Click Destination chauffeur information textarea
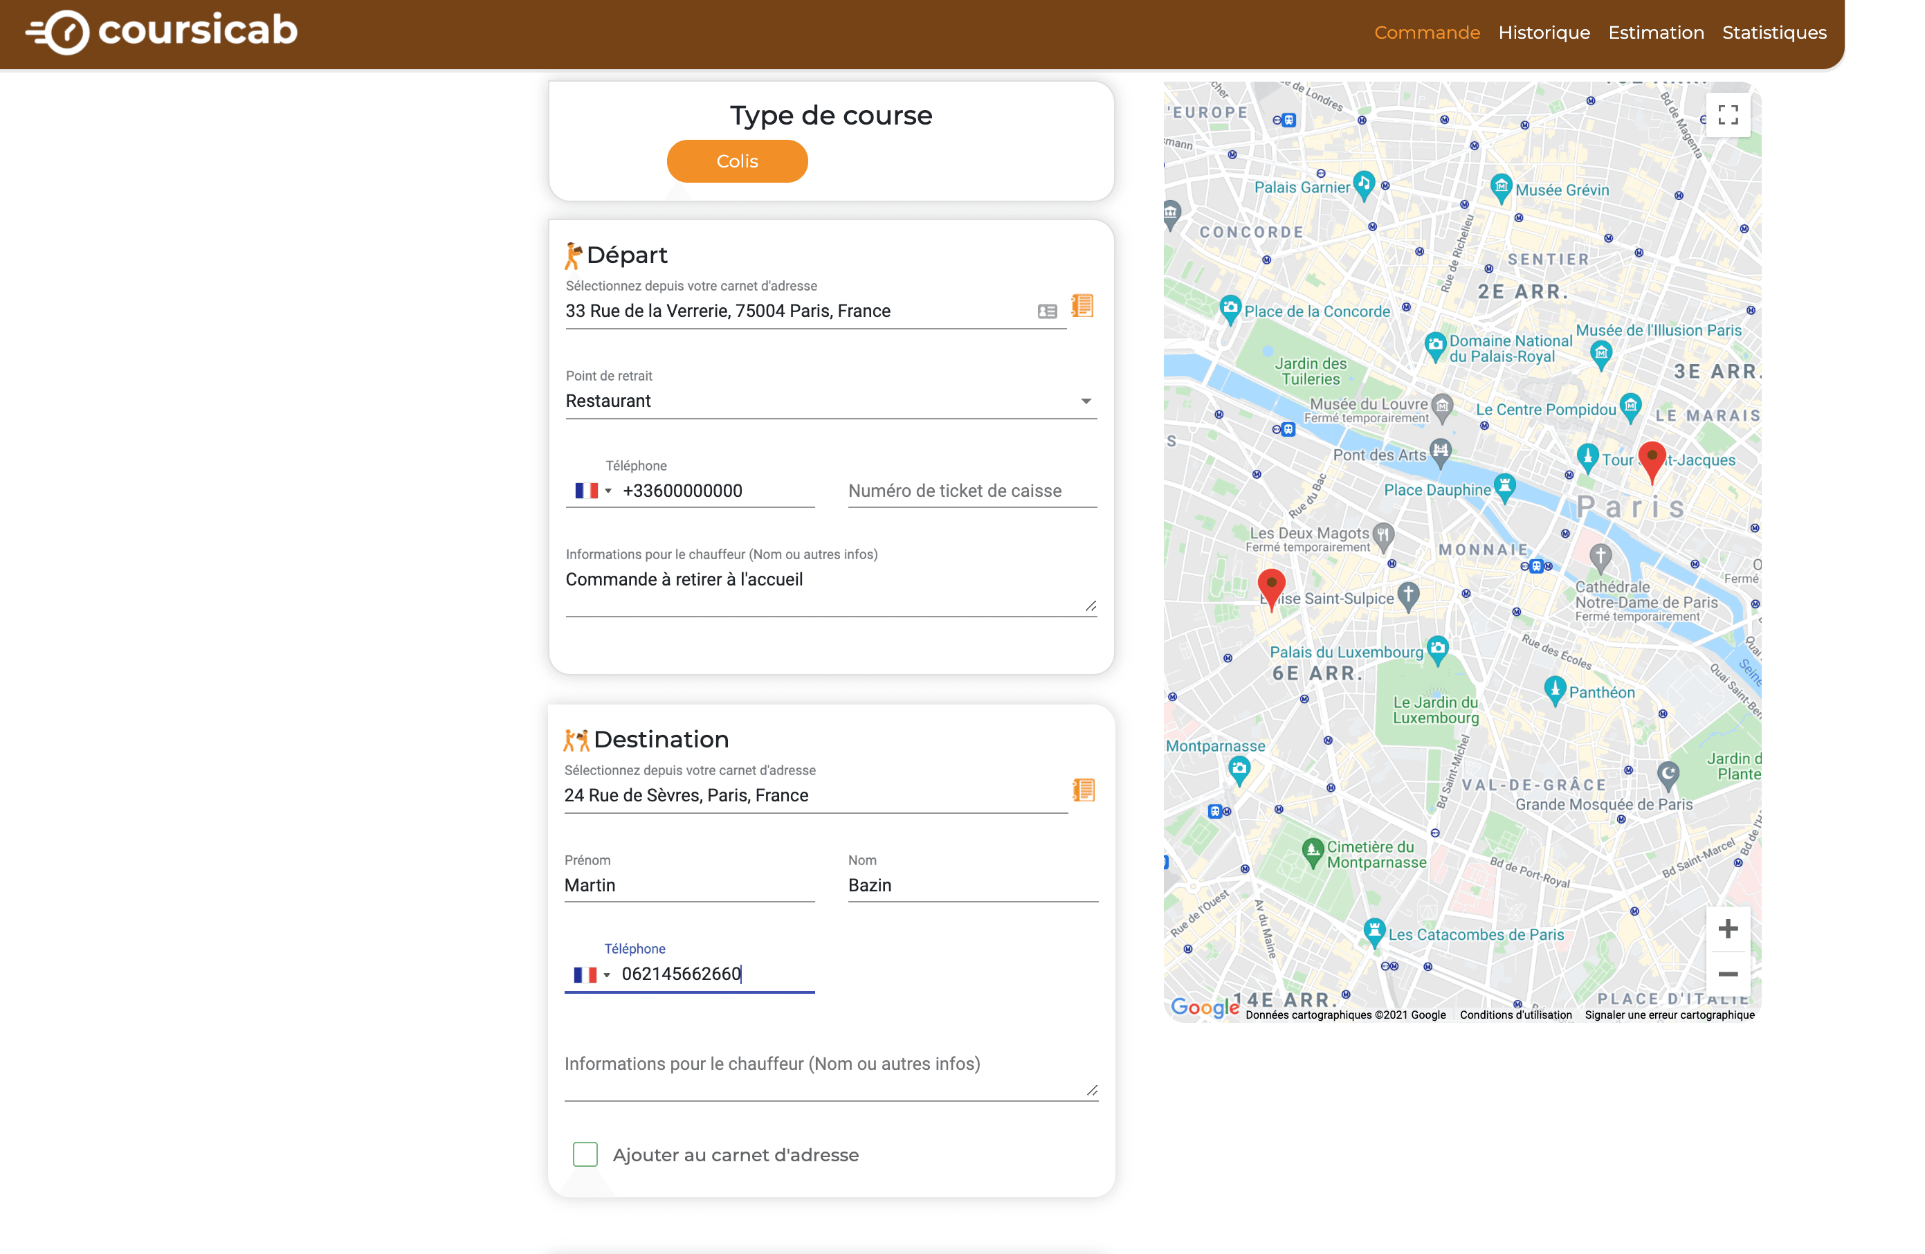1925x1254 pixels. [x=830, y=1073]
